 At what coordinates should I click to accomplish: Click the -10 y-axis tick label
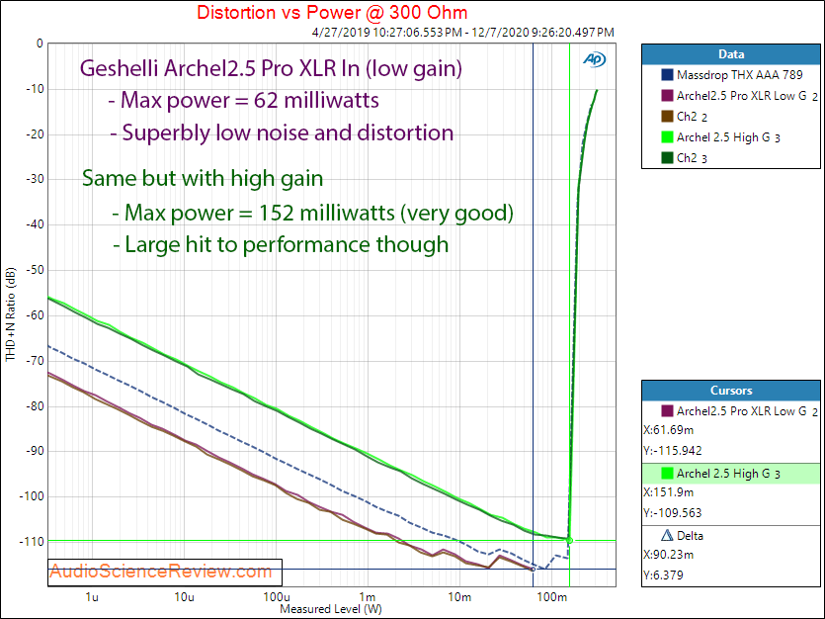click(35, 89)
